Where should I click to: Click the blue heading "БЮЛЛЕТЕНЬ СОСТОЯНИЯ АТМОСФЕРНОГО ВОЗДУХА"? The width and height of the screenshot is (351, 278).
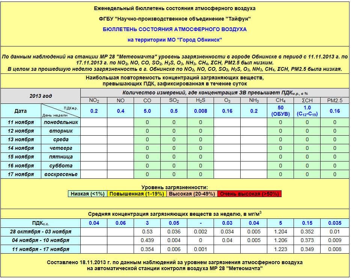pyautogui.click(x=175, y=29)
